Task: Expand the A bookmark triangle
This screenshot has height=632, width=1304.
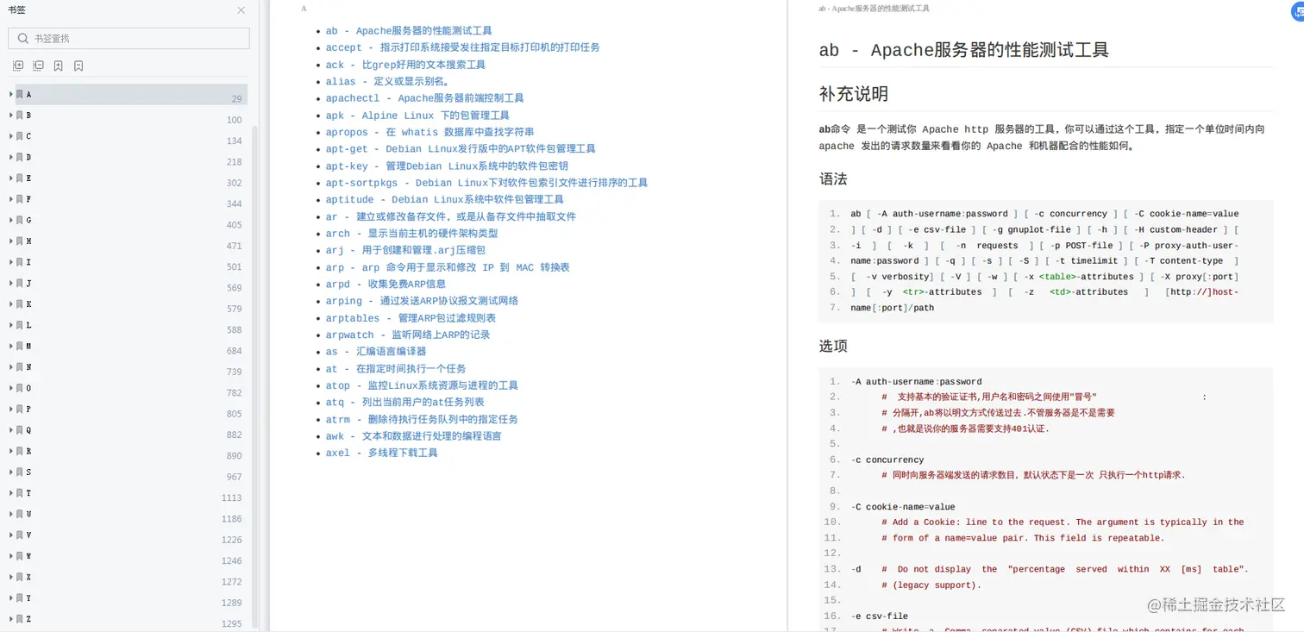Action: [x=10, y=94]
